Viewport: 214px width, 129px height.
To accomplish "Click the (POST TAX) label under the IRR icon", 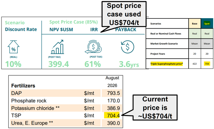I will pyautogui.click(x=96, y=57).
